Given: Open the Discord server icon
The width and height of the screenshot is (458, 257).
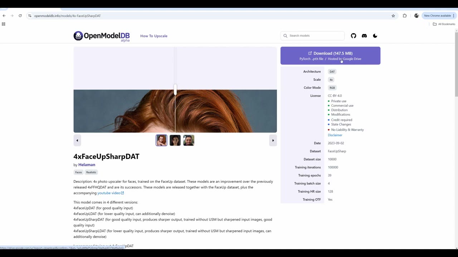Looking at the screenshot, I should click(364, 36).
